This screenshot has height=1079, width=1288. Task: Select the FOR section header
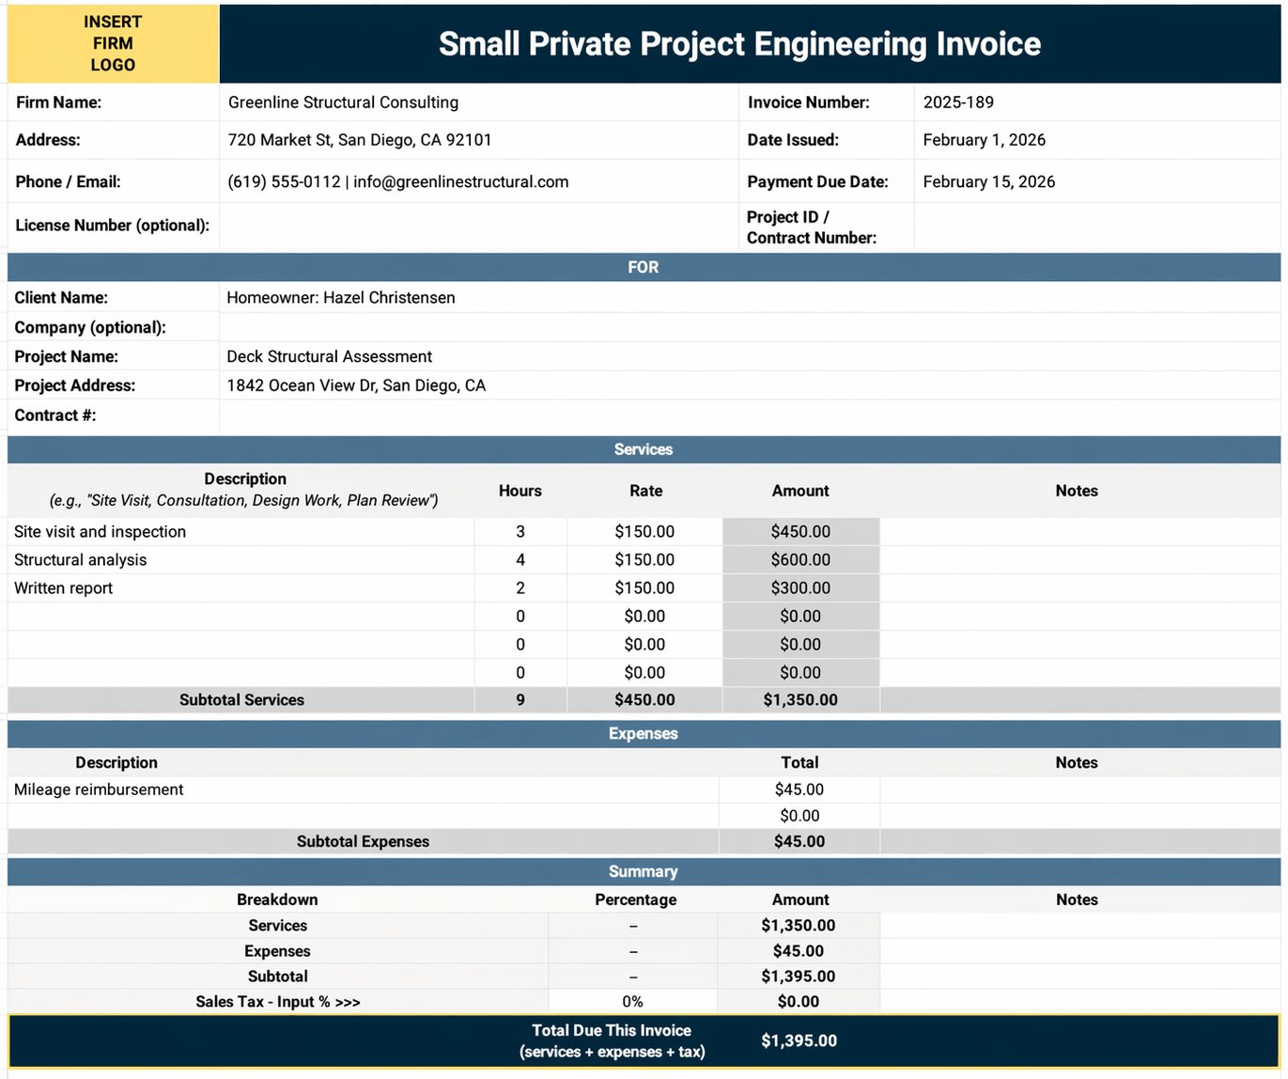click(644, 267)
